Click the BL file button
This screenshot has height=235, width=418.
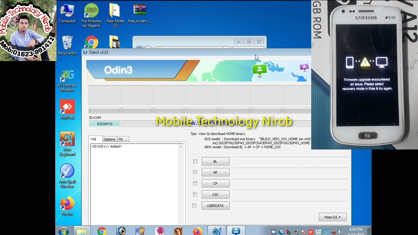point(216,162)
